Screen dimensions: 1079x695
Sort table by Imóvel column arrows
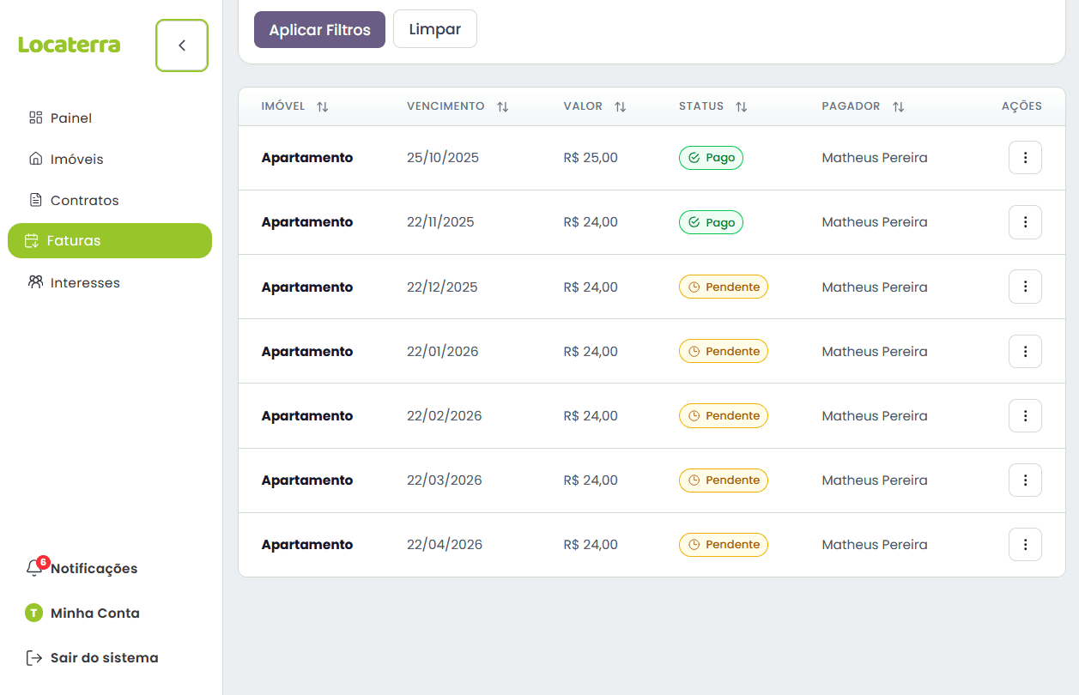(322, 107)
